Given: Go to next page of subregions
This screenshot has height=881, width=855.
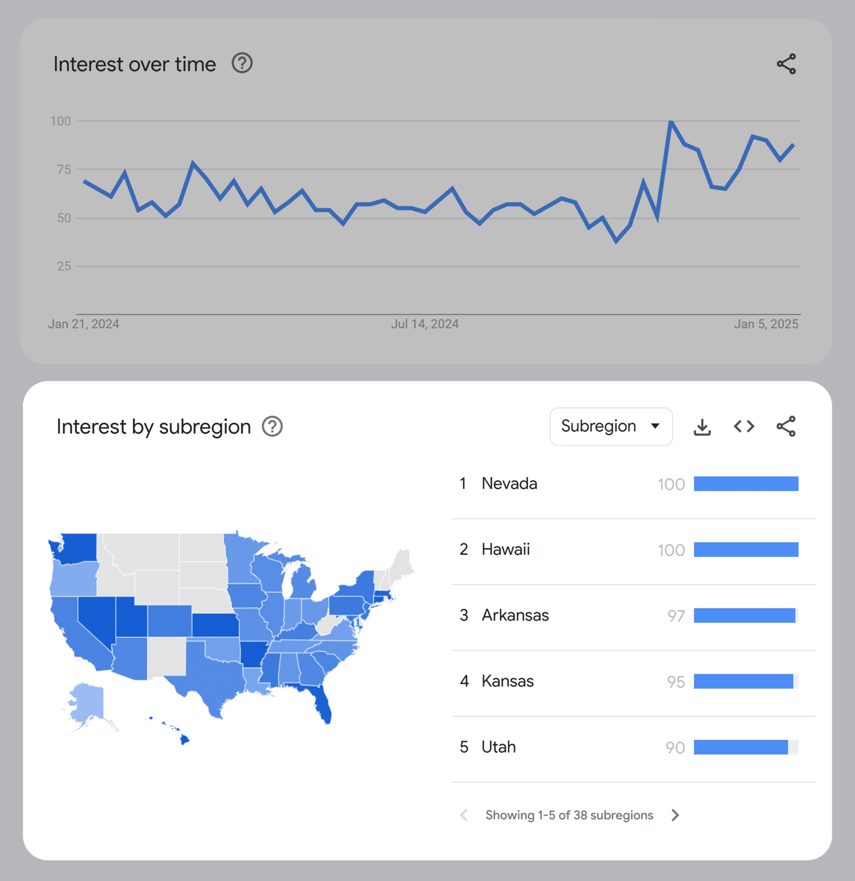Looking at the screenshot, I should pyautogui.click(x=675, y=815).
